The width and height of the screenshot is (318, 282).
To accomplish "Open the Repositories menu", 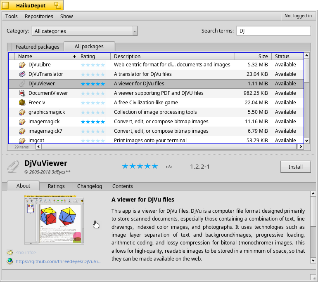I will coord(39,16).
